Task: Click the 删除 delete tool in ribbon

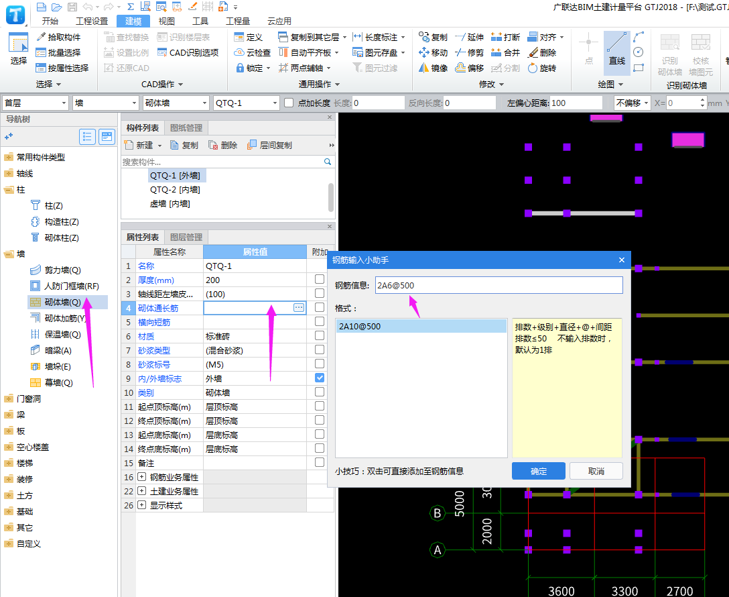Action: coord(542,52)
